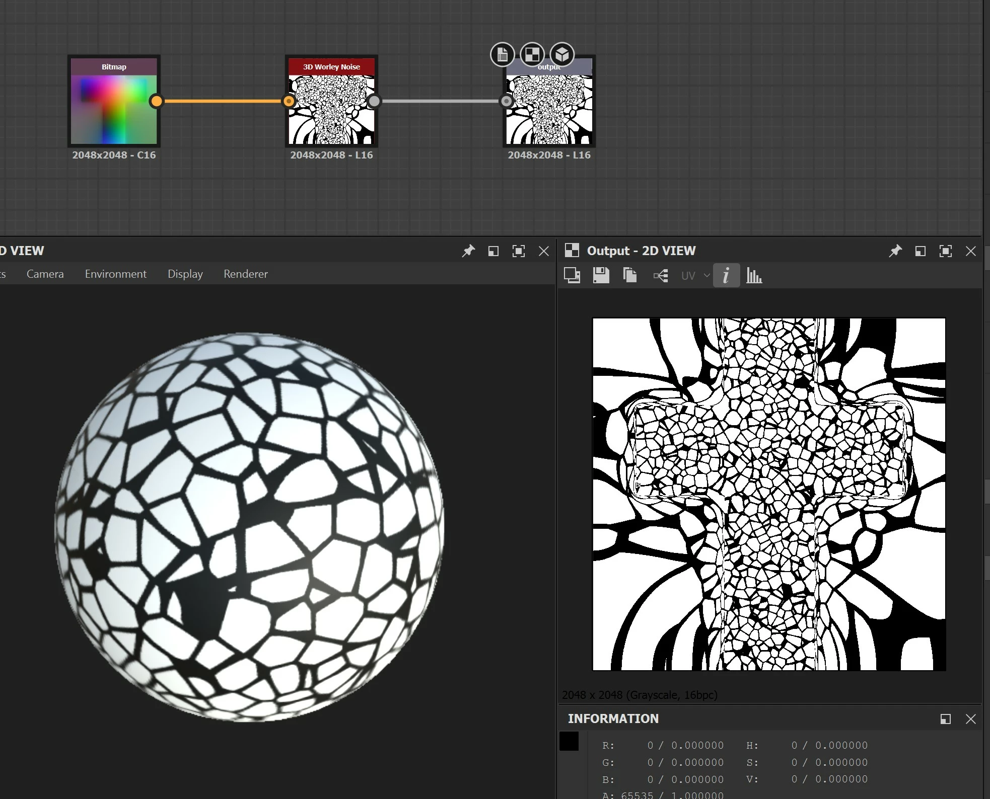Click the create bitmap node icon in 2D view toolbar

(572, 275)
